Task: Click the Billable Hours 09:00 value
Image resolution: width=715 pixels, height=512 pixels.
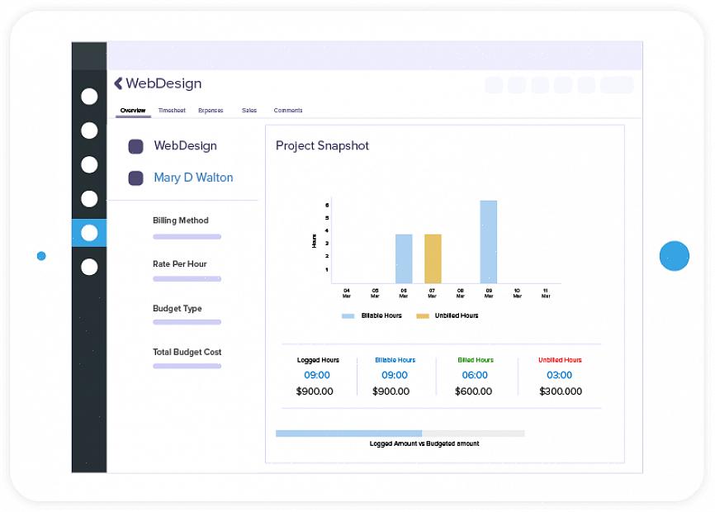Action: (x=395, y=375)
